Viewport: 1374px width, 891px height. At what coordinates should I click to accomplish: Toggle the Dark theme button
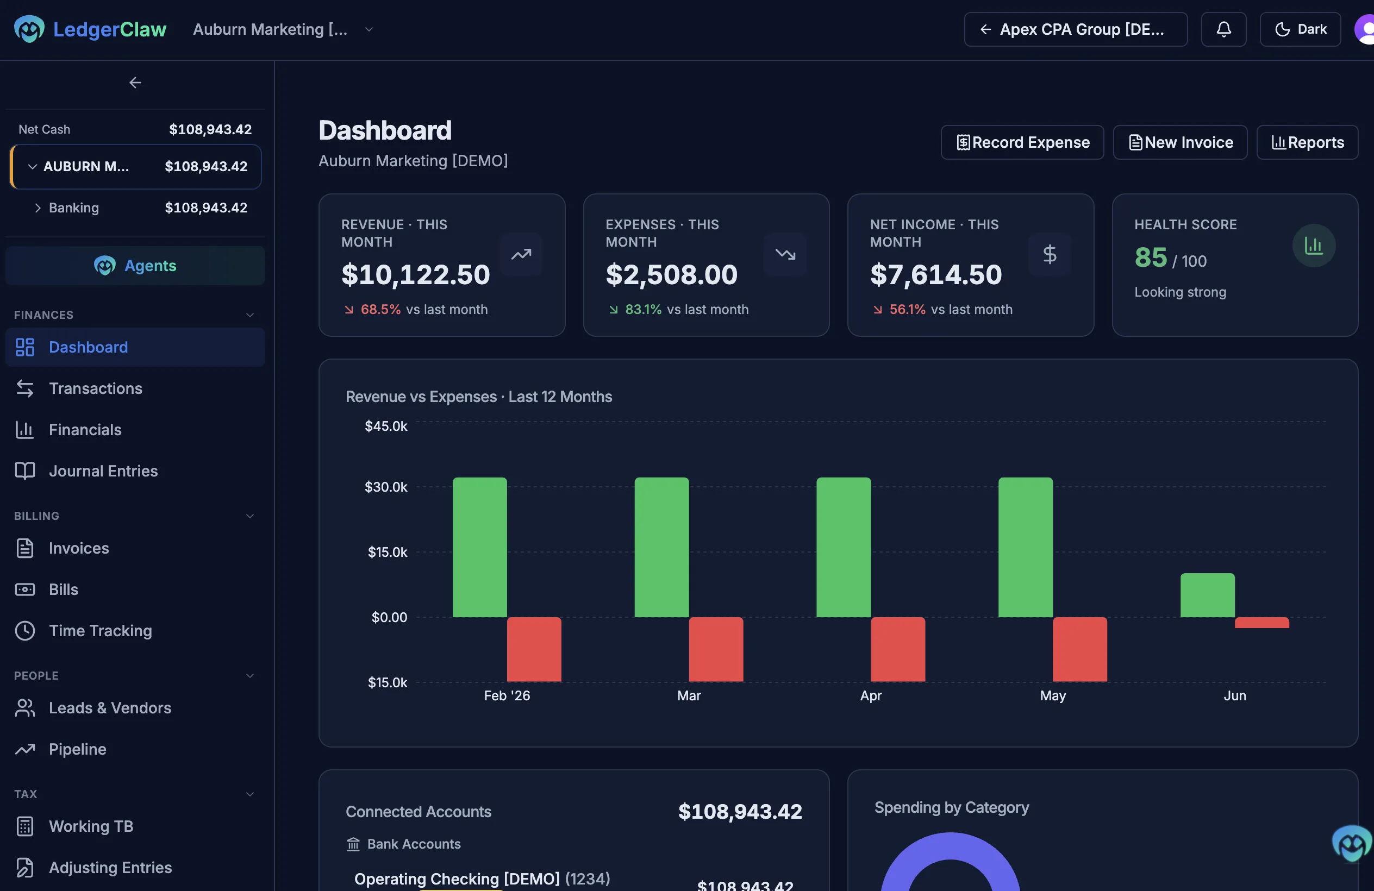1300,29
